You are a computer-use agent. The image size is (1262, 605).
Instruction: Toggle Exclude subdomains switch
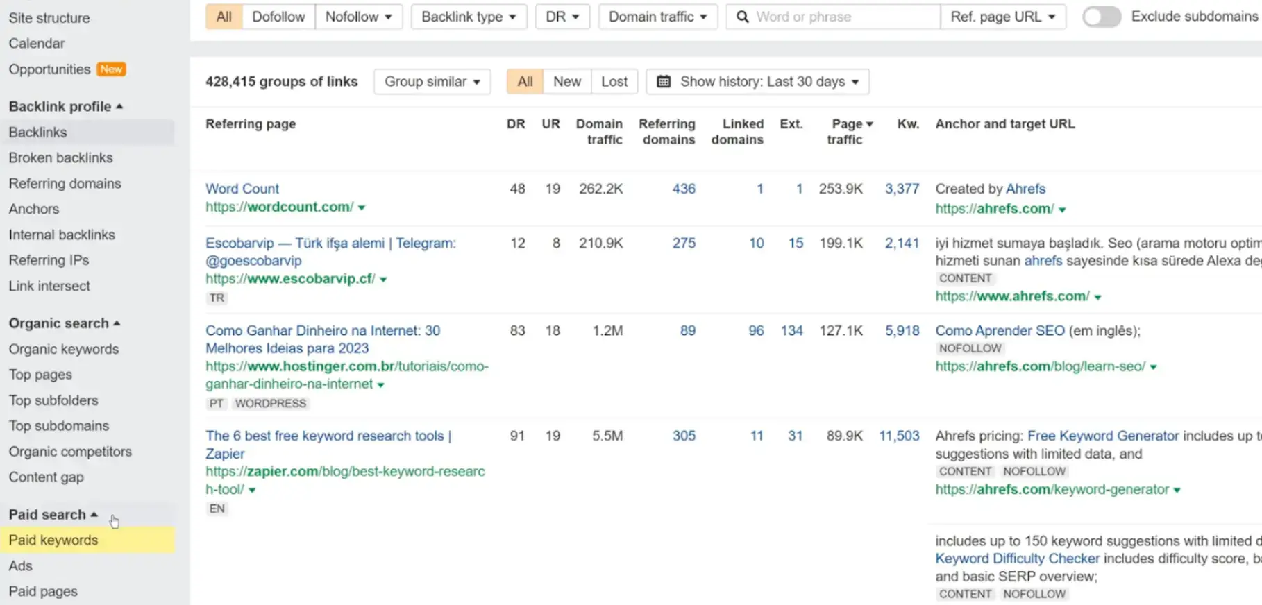tap(1102, 17)
